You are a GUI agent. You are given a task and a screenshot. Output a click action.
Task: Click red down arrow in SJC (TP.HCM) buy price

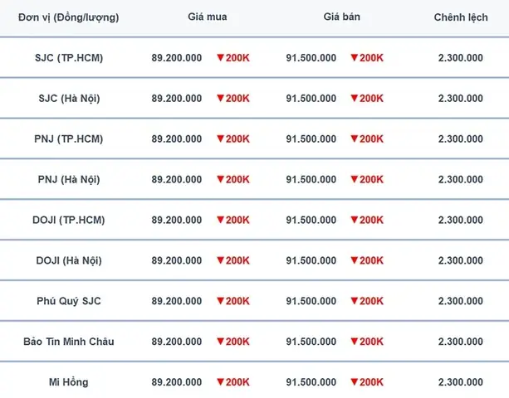point(220,58)
